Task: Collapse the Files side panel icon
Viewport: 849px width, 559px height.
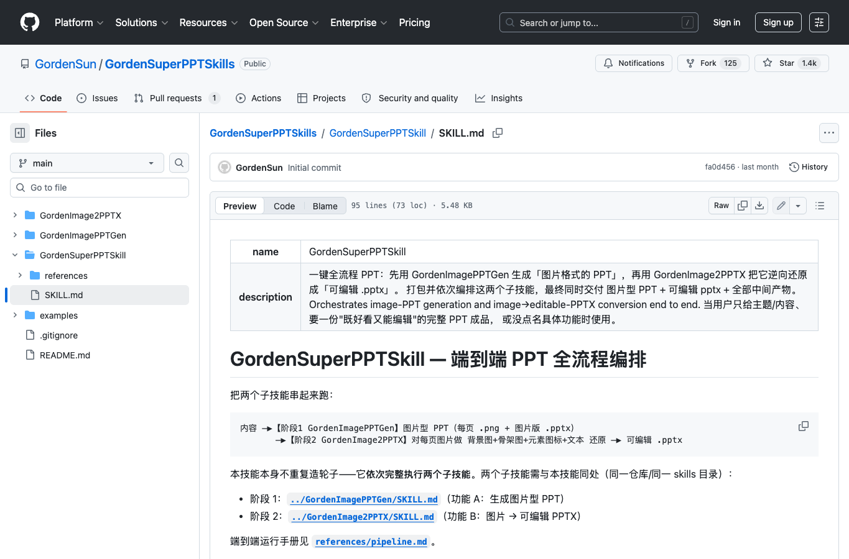Action: 20,133
